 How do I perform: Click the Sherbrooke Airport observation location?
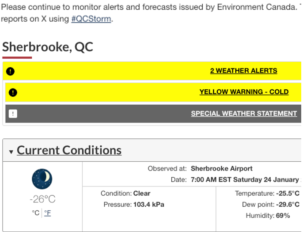coord(221,168)
